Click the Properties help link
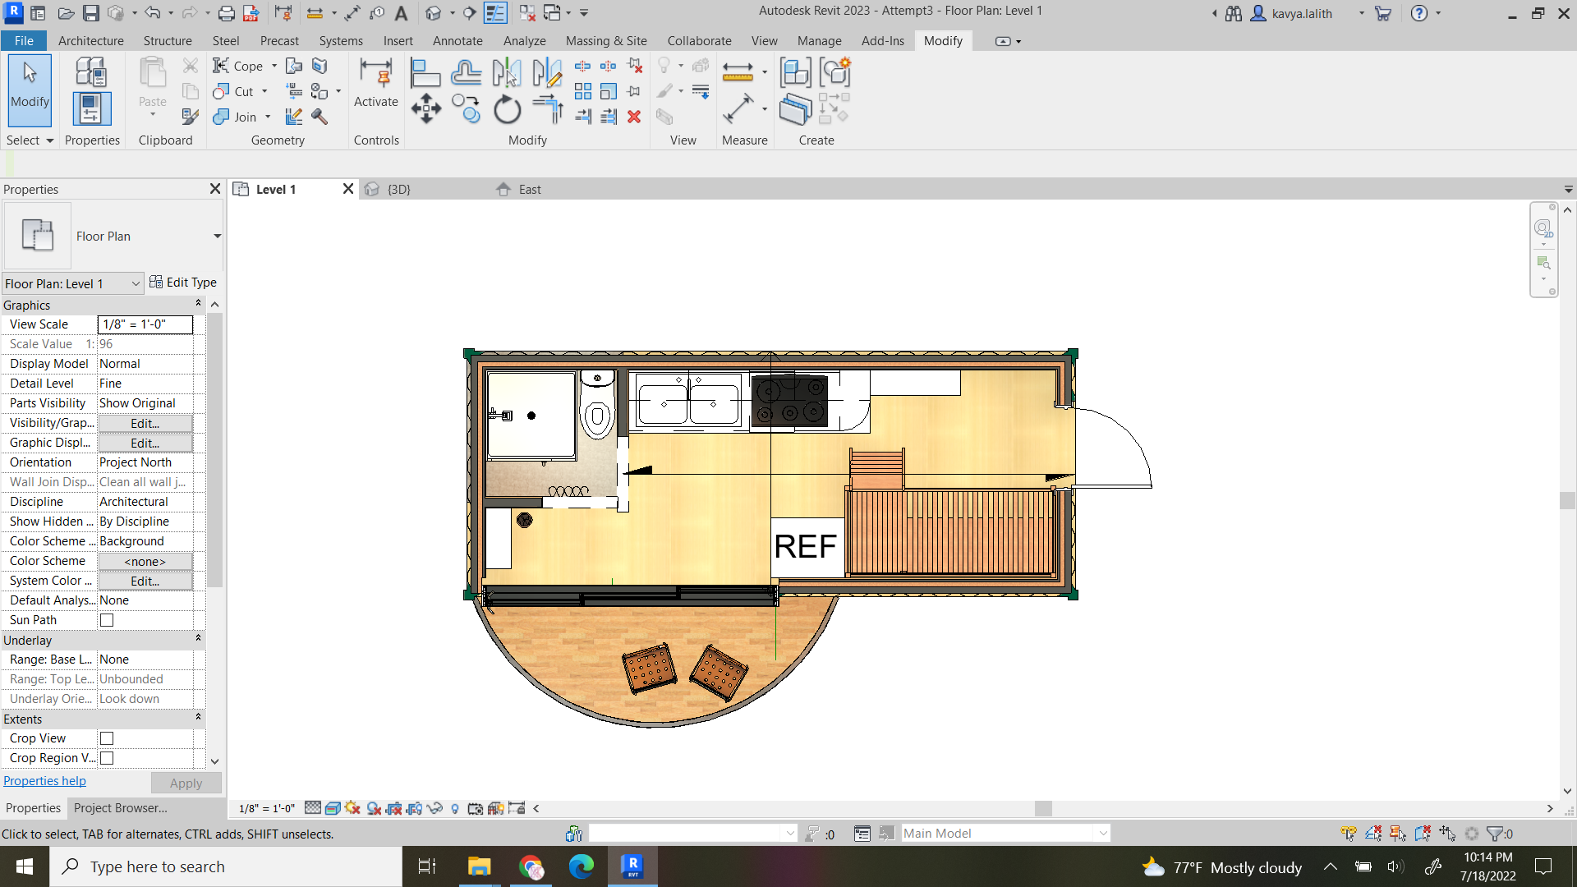 coord(44,780)
